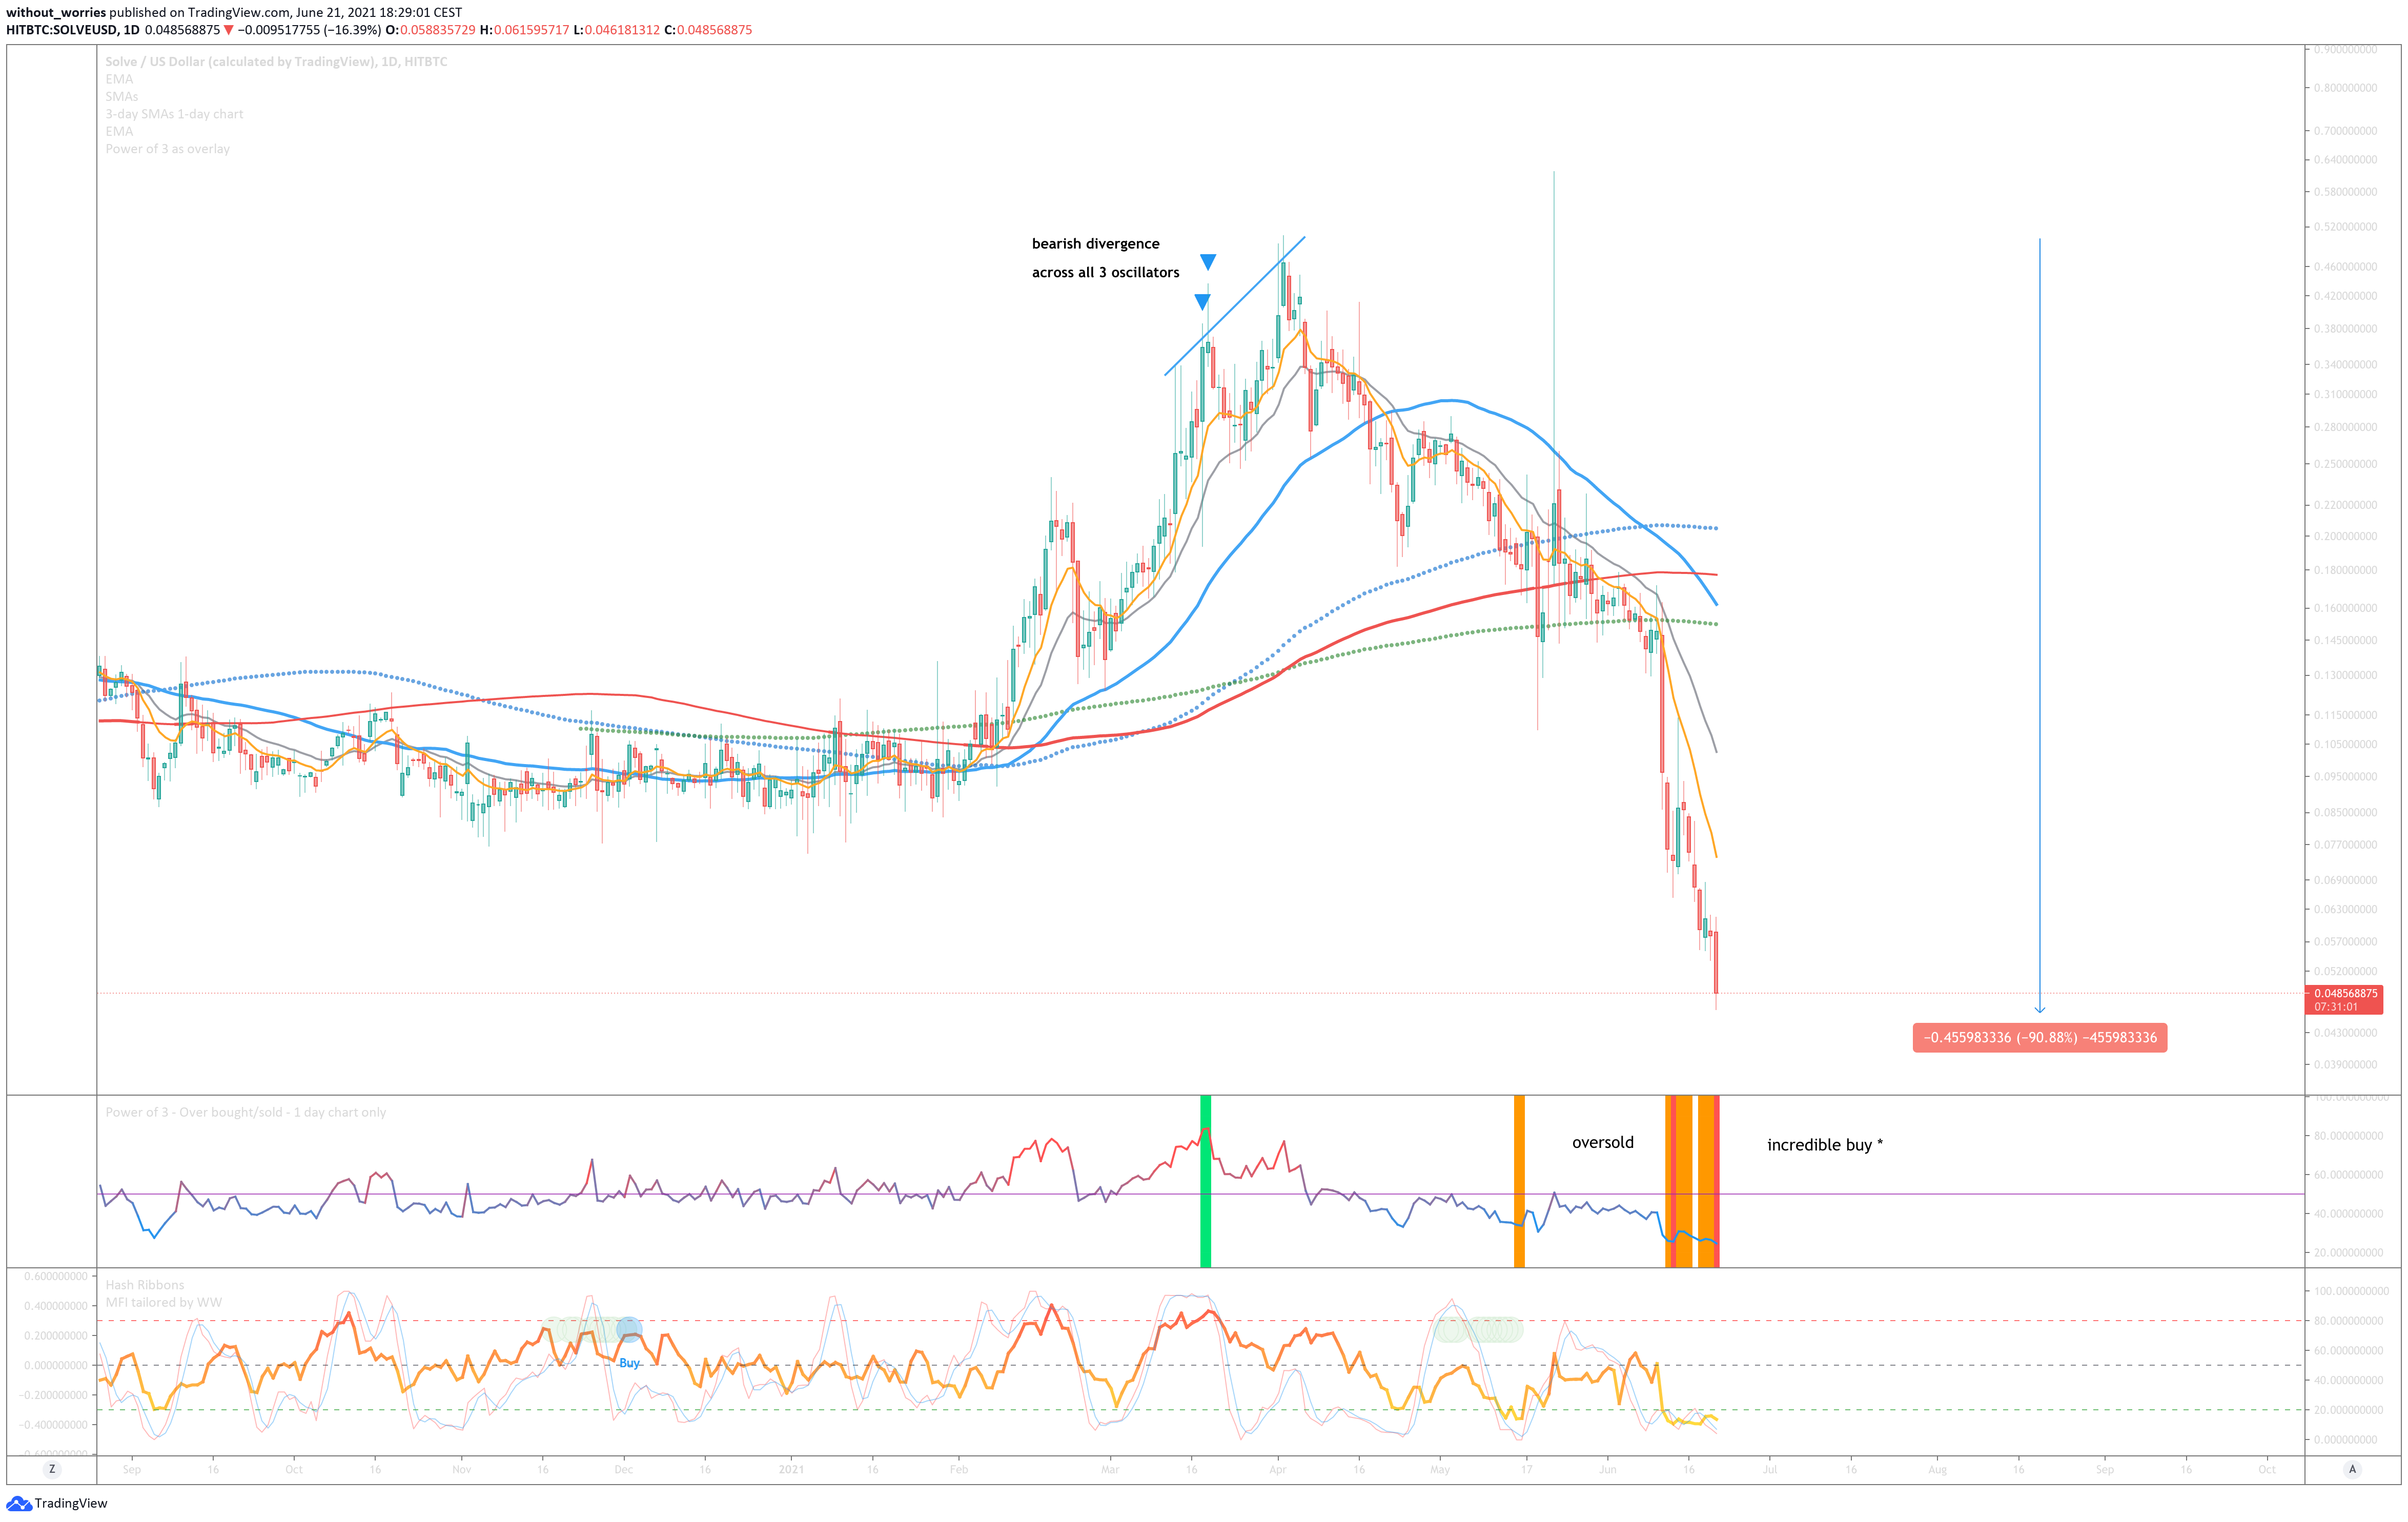Select the SMAs indicator legend

click(122, 97)
